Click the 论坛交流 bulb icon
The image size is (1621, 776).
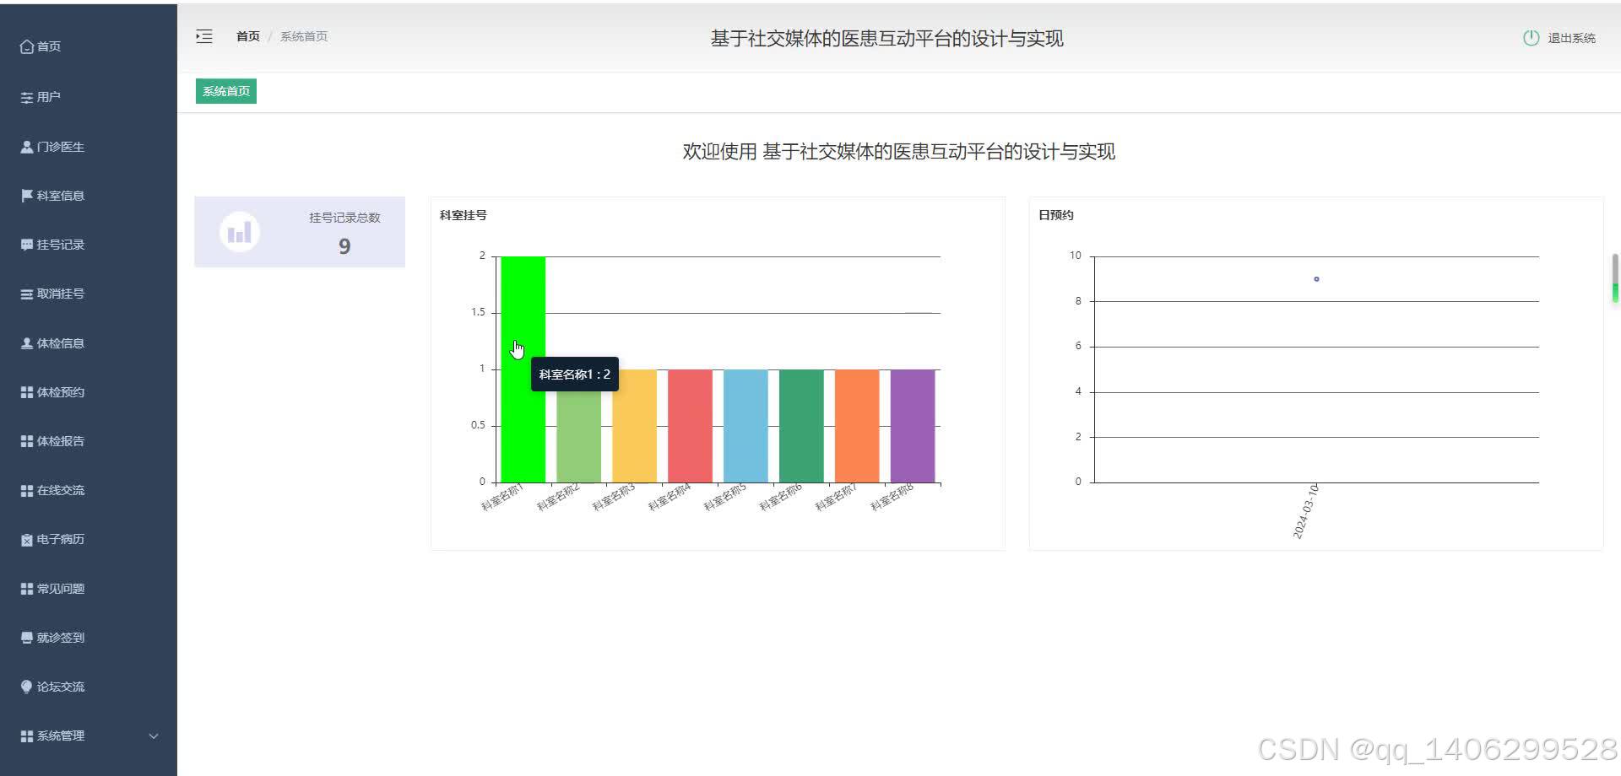coord(27,687)
